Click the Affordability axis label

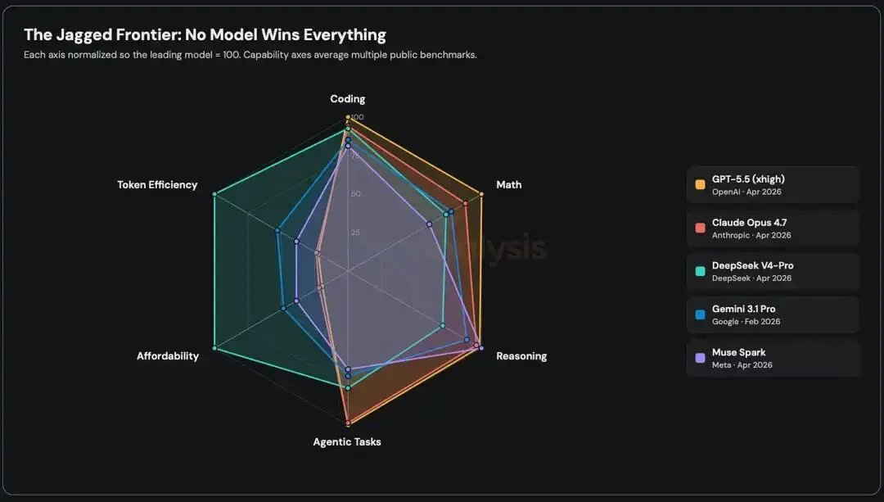point(168,356)
